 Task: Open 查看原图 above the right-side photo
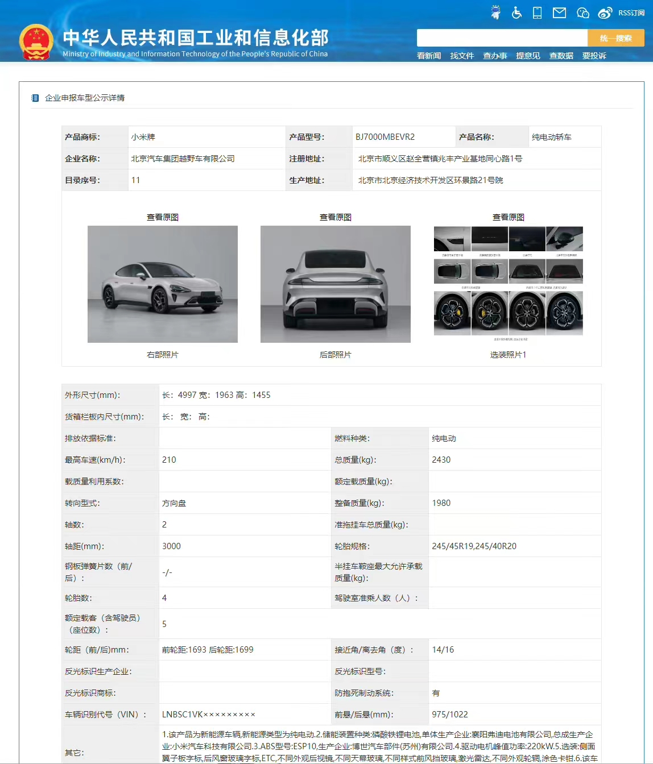(162, 217)
